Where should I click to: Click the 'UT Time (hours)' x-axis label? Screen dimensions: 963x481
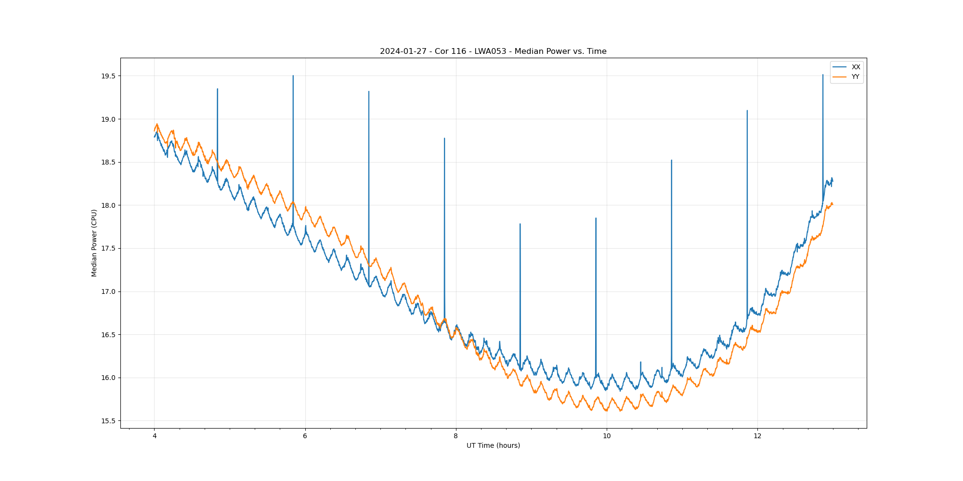coord(493,445)
